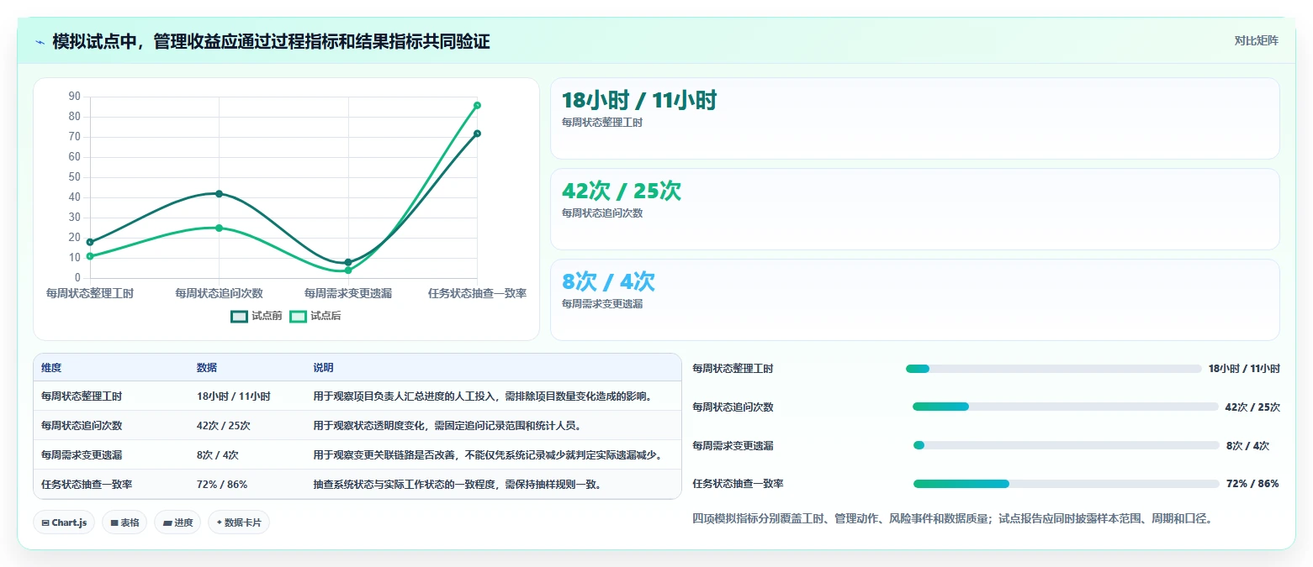This screenshot has height=567, width=1313.
Task: Click 每周需求变更遗漏 in the table's first column
Action: tap(82, 455)
